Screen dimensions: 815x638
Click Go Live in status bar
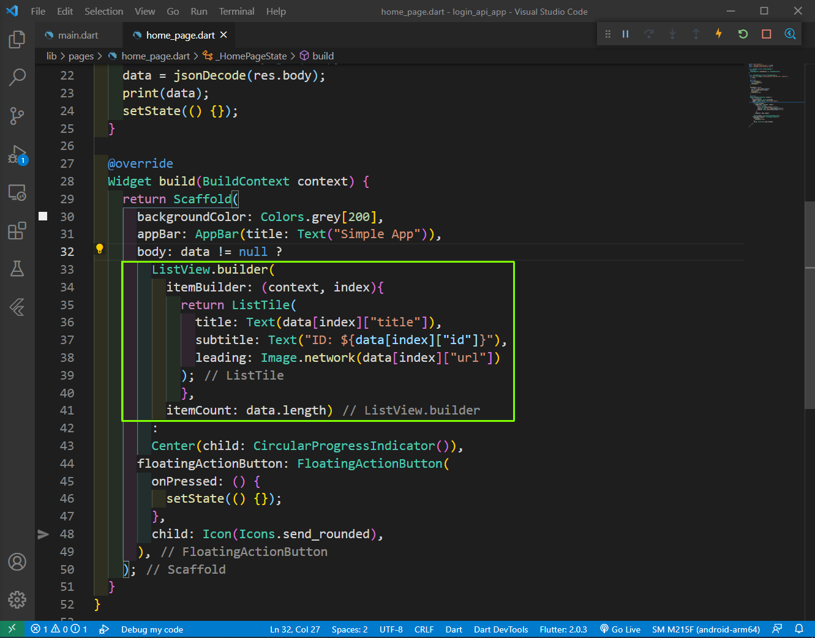620,629
